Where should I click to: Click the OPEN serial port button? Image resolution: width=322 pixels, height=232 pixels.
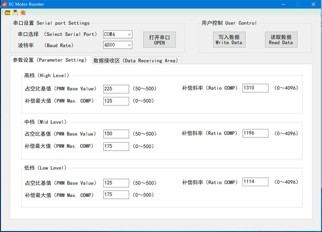160,40
